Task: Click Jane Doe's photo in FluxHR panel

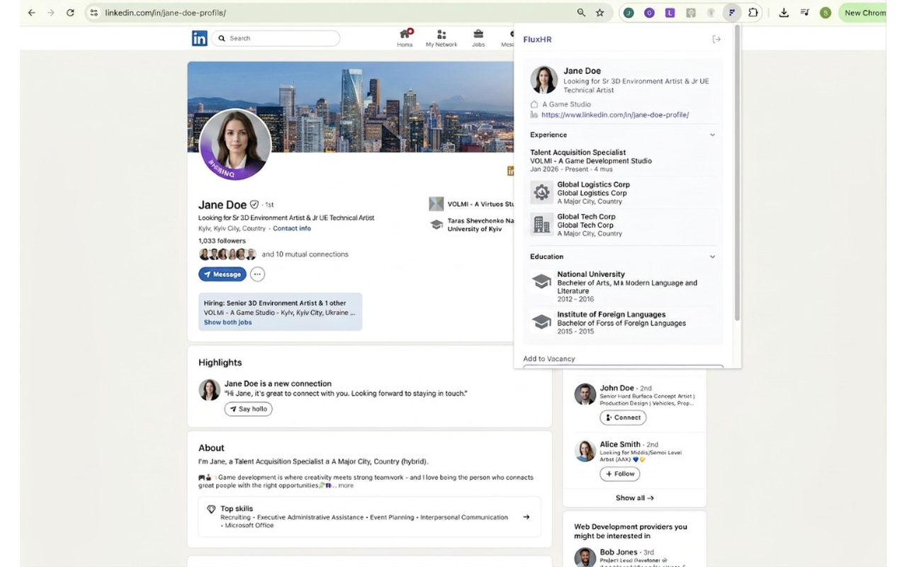Action: 543,80
